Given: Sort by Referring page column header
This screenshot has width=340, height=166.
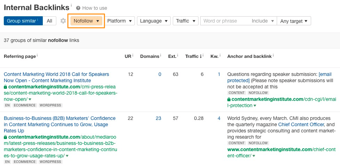Looking at the screenshot, I should (x=20, y=56).
